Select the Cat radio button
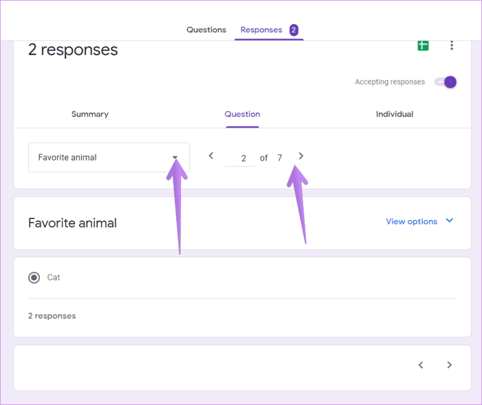 click(x=34, y=278)
